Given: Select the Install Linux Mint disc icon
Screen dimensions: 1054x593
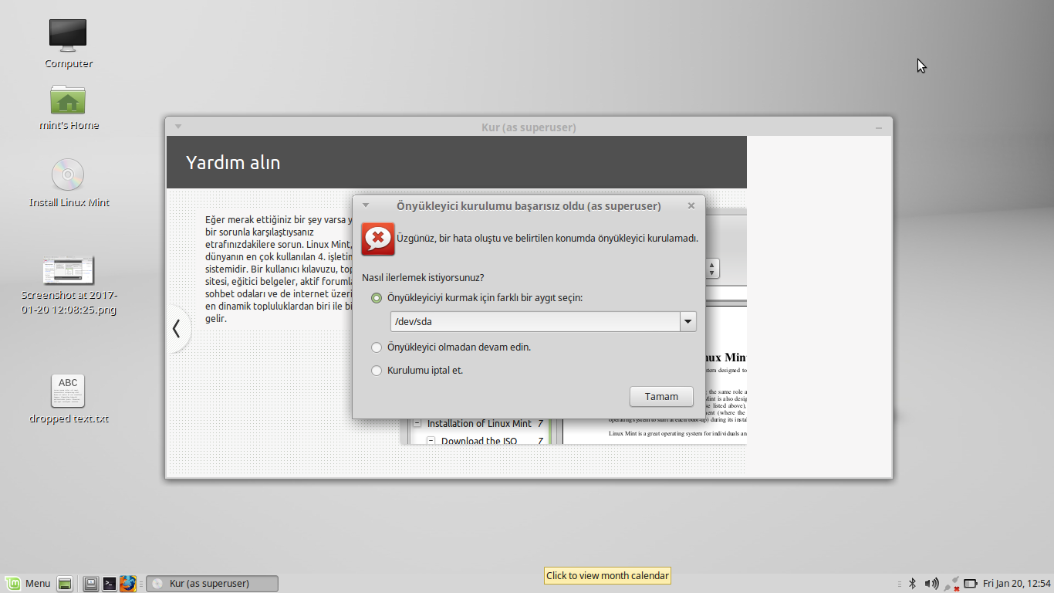Looking at the screenshot, I should [68, 175].
